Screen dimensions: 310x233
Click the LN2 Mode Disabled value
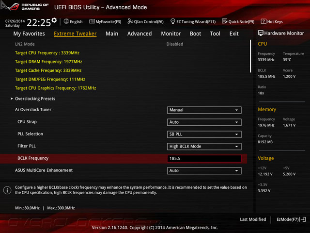click(175, 44)
